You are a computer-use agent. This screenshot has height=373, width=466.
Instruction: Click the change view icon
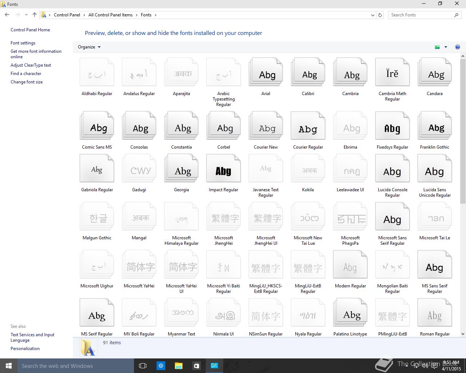point(437,47)
